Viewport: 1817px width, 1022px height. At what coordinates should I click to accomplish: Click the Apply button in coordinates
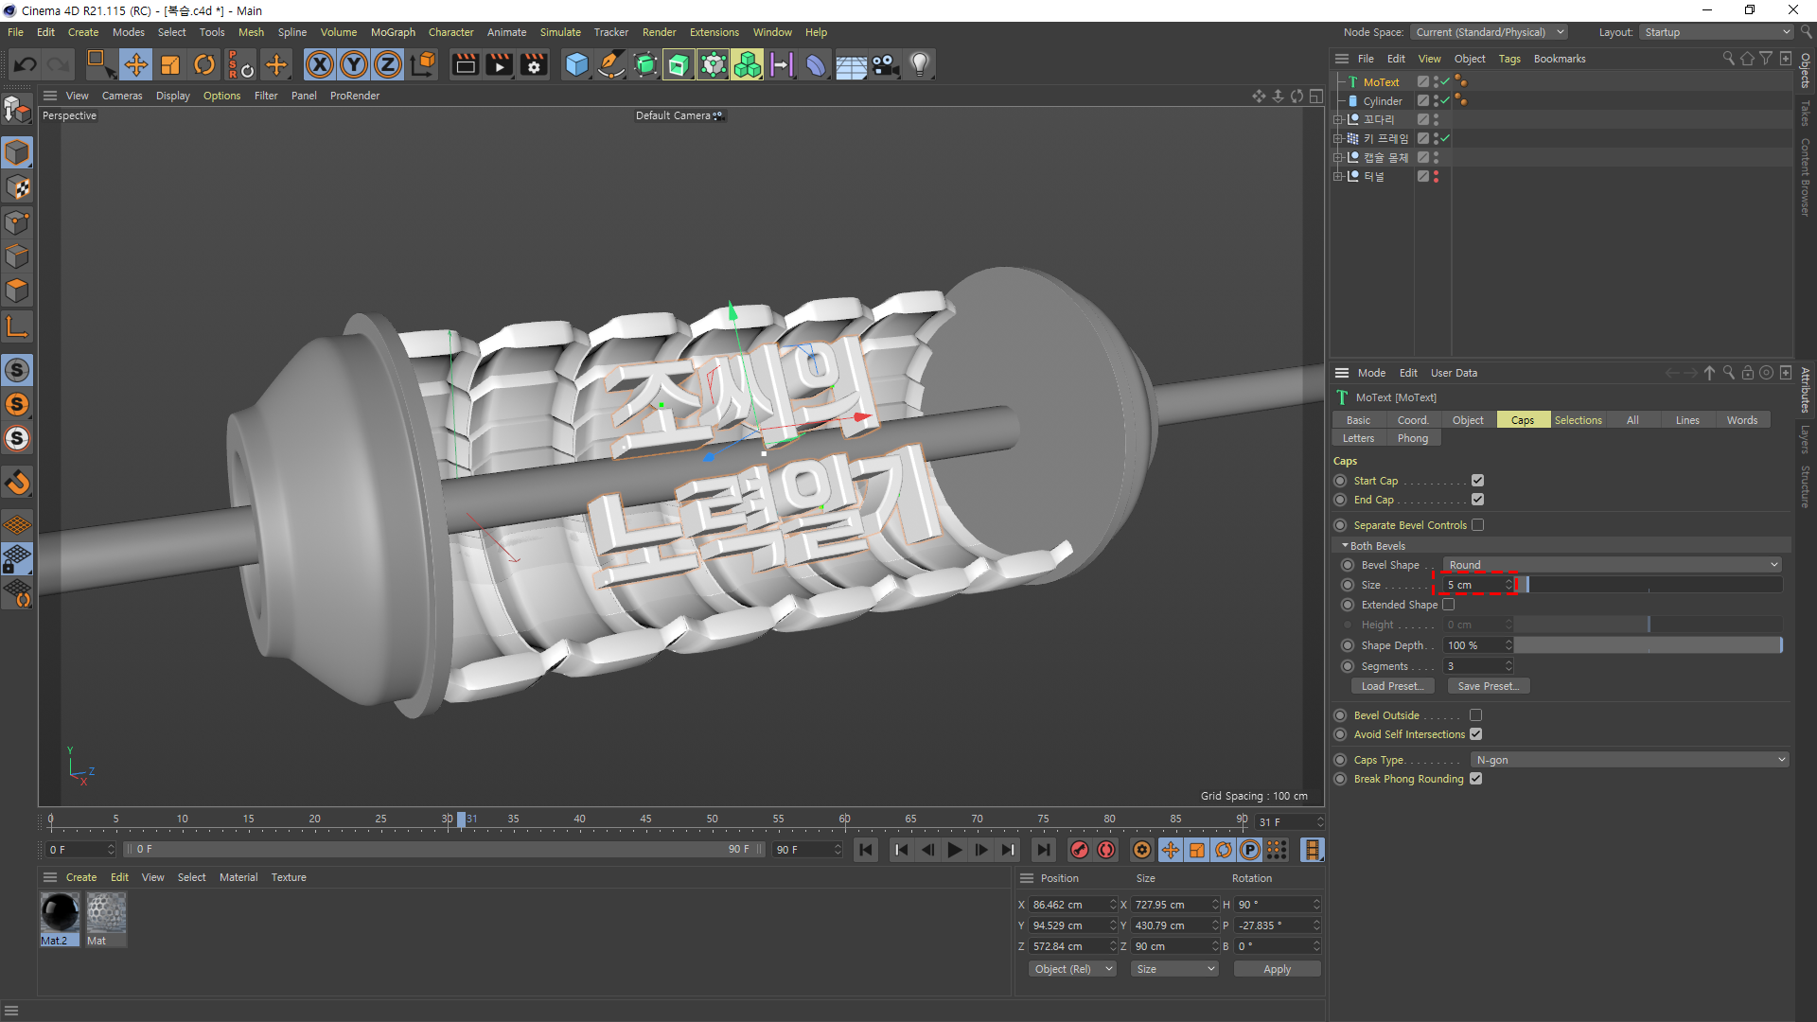[x=1277, y=969]
